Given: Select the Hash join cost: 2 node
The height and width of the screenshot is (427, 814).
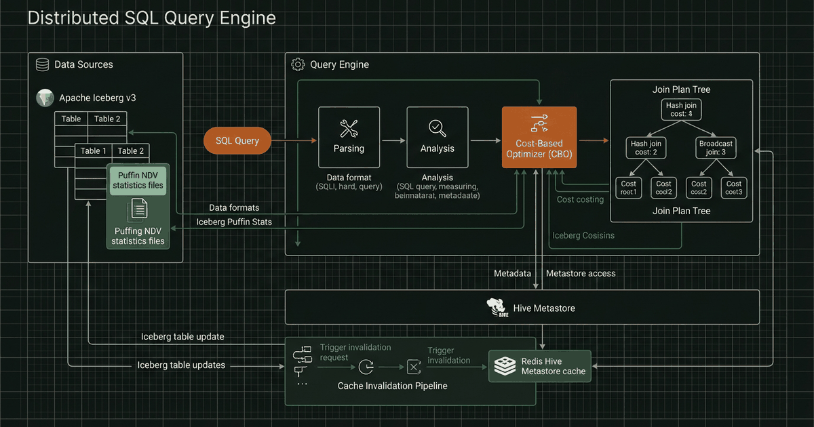Looking at the screenshot, I should [646, 148].
